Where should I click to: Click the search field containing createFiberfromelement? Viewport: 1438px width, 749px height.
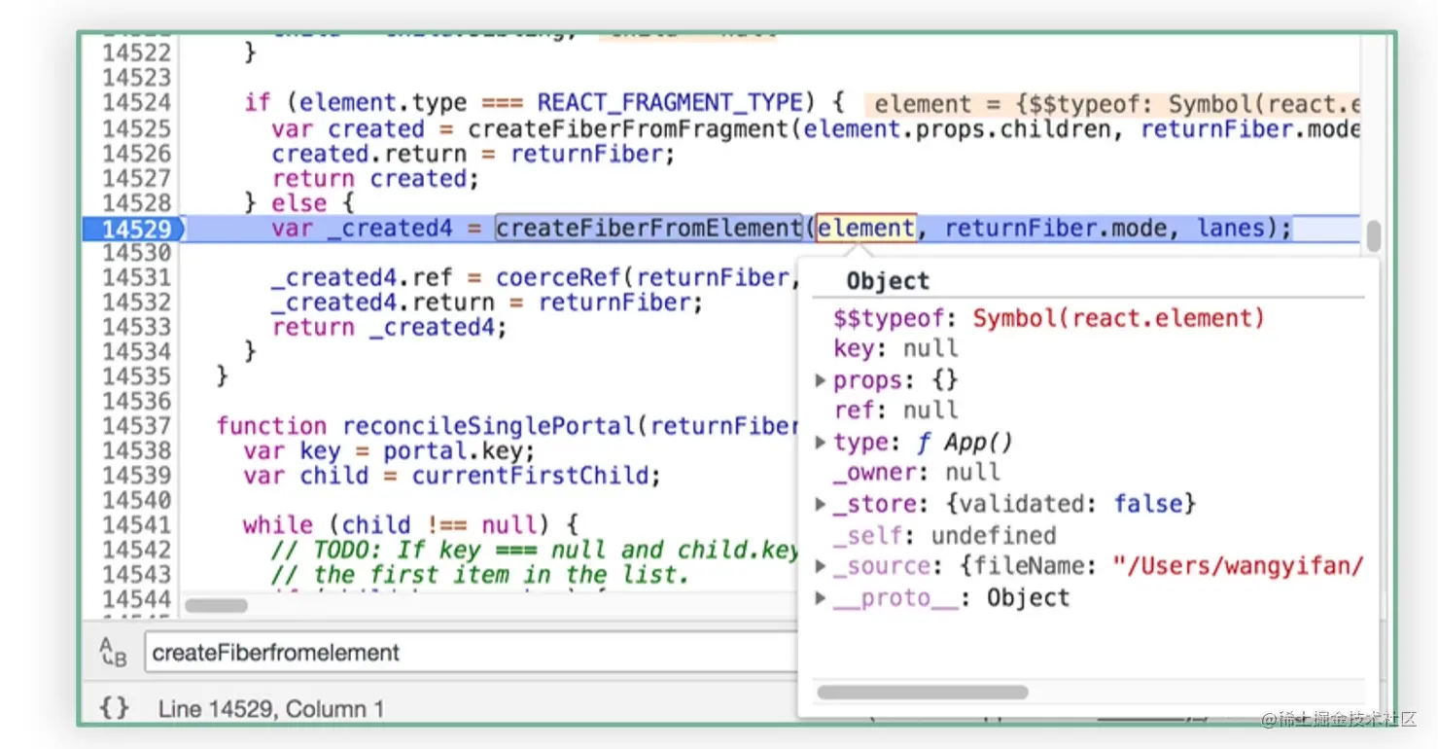pos(472,653)
